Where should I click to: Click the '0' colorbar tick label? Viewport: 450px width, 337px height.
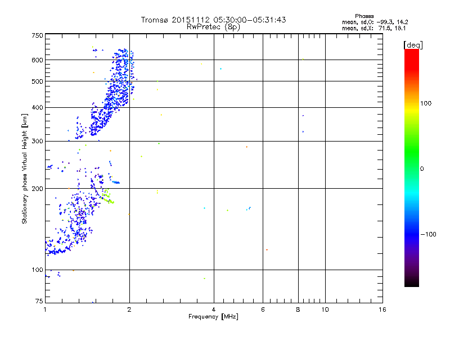[x=422, y=169]
